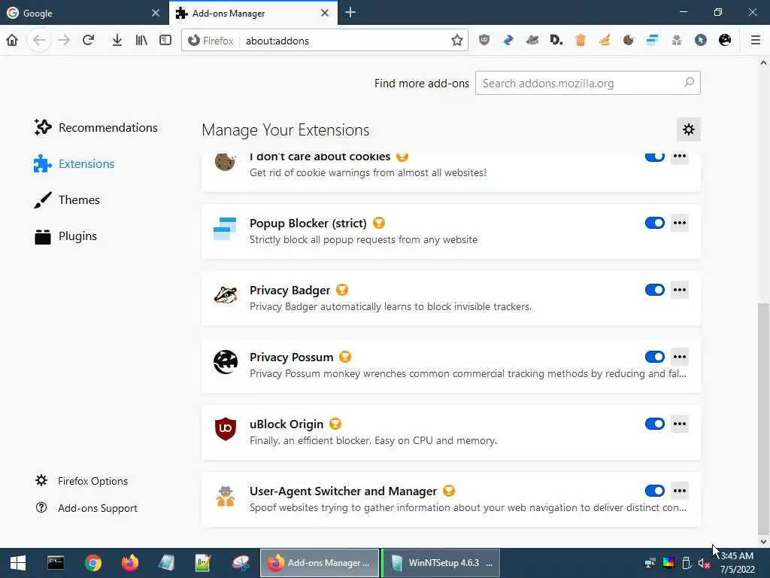The image size is (770, 578).
Task: Open more options for Privacy Badger
Action: pos(680,290)
